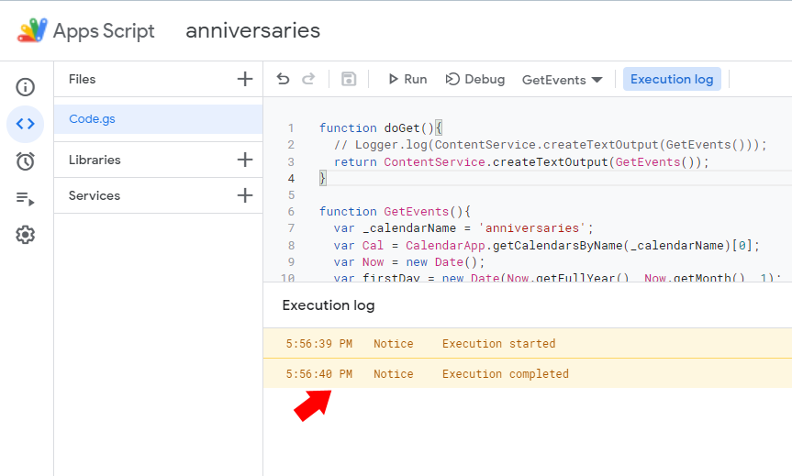
Task: Open the Overview info icon in sidebar
Action: pos(26,88)
